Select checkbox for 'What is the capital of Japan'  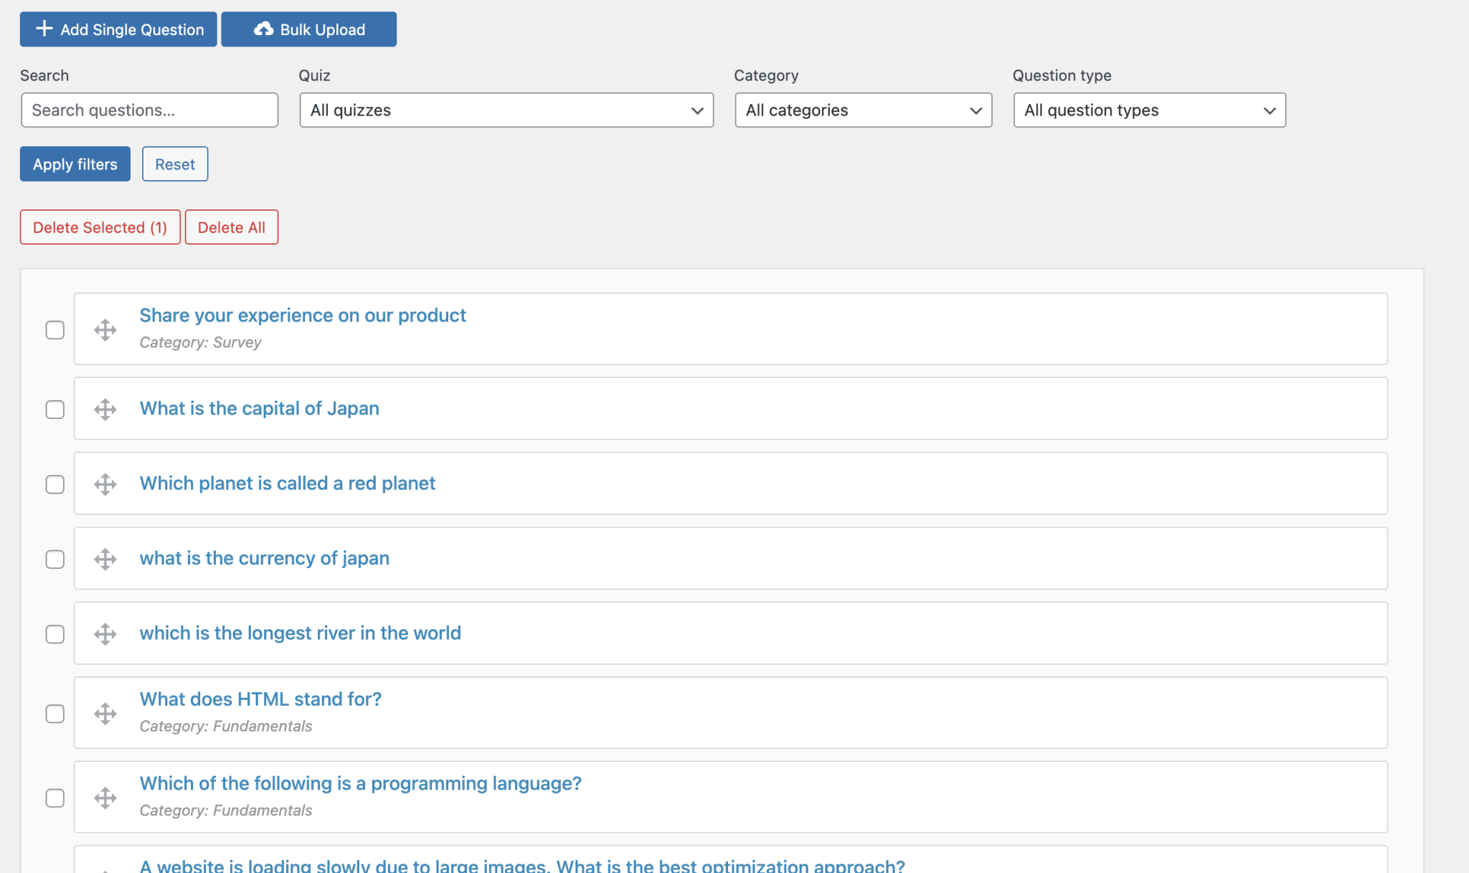[x=55, y=410]
